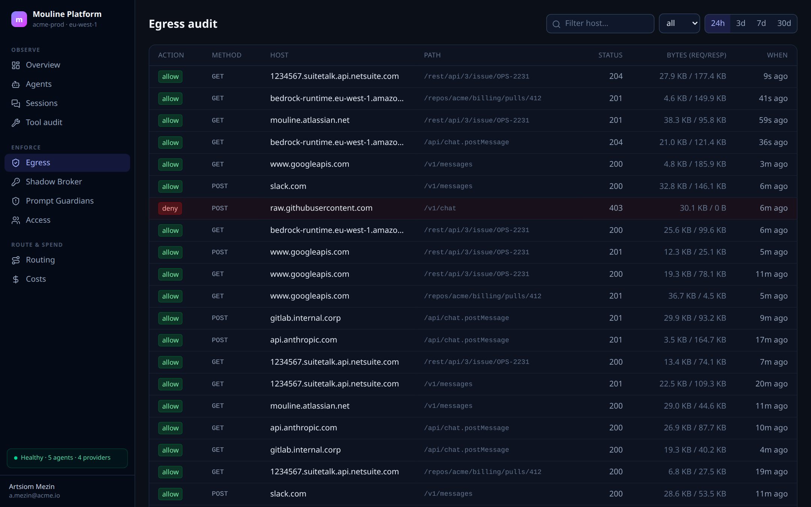Screen dimensions: 811x507
Task: Click the '59s ago' timestamp
Action: (x=773, y=120)
